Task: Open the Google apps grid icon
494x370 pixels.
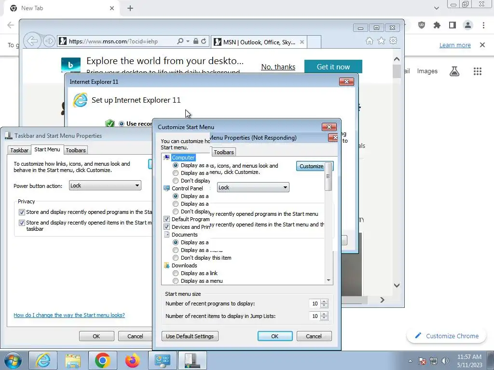Action: [x=478, y=71]
